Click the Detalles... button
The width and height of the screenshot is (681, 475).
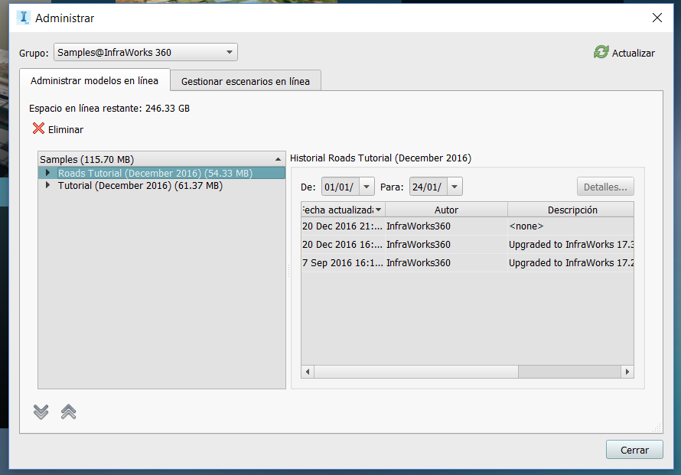[x=605, y=187]
